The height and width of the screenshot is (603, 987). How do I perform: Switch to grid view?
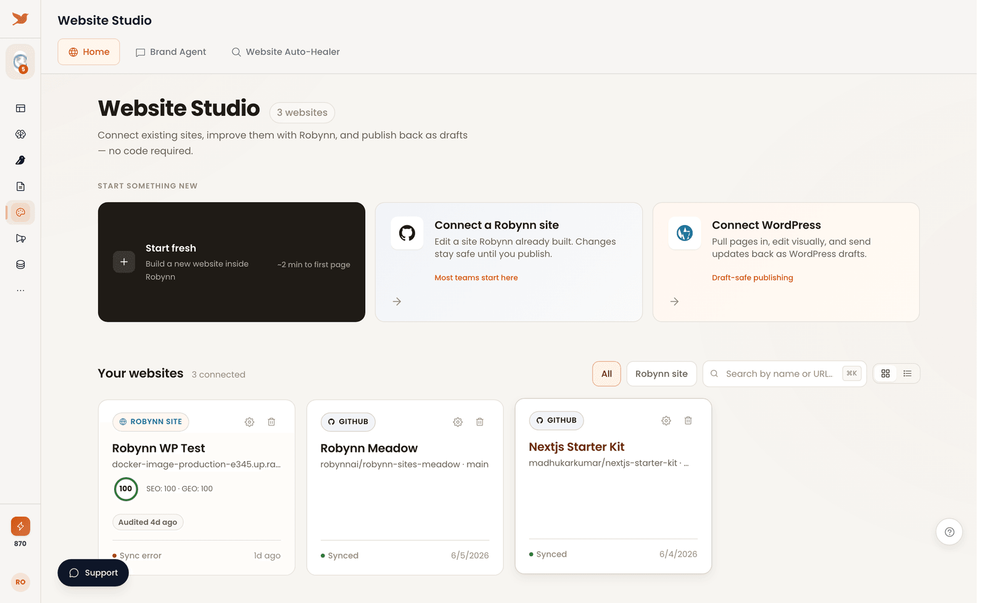[x=886, y=374]
